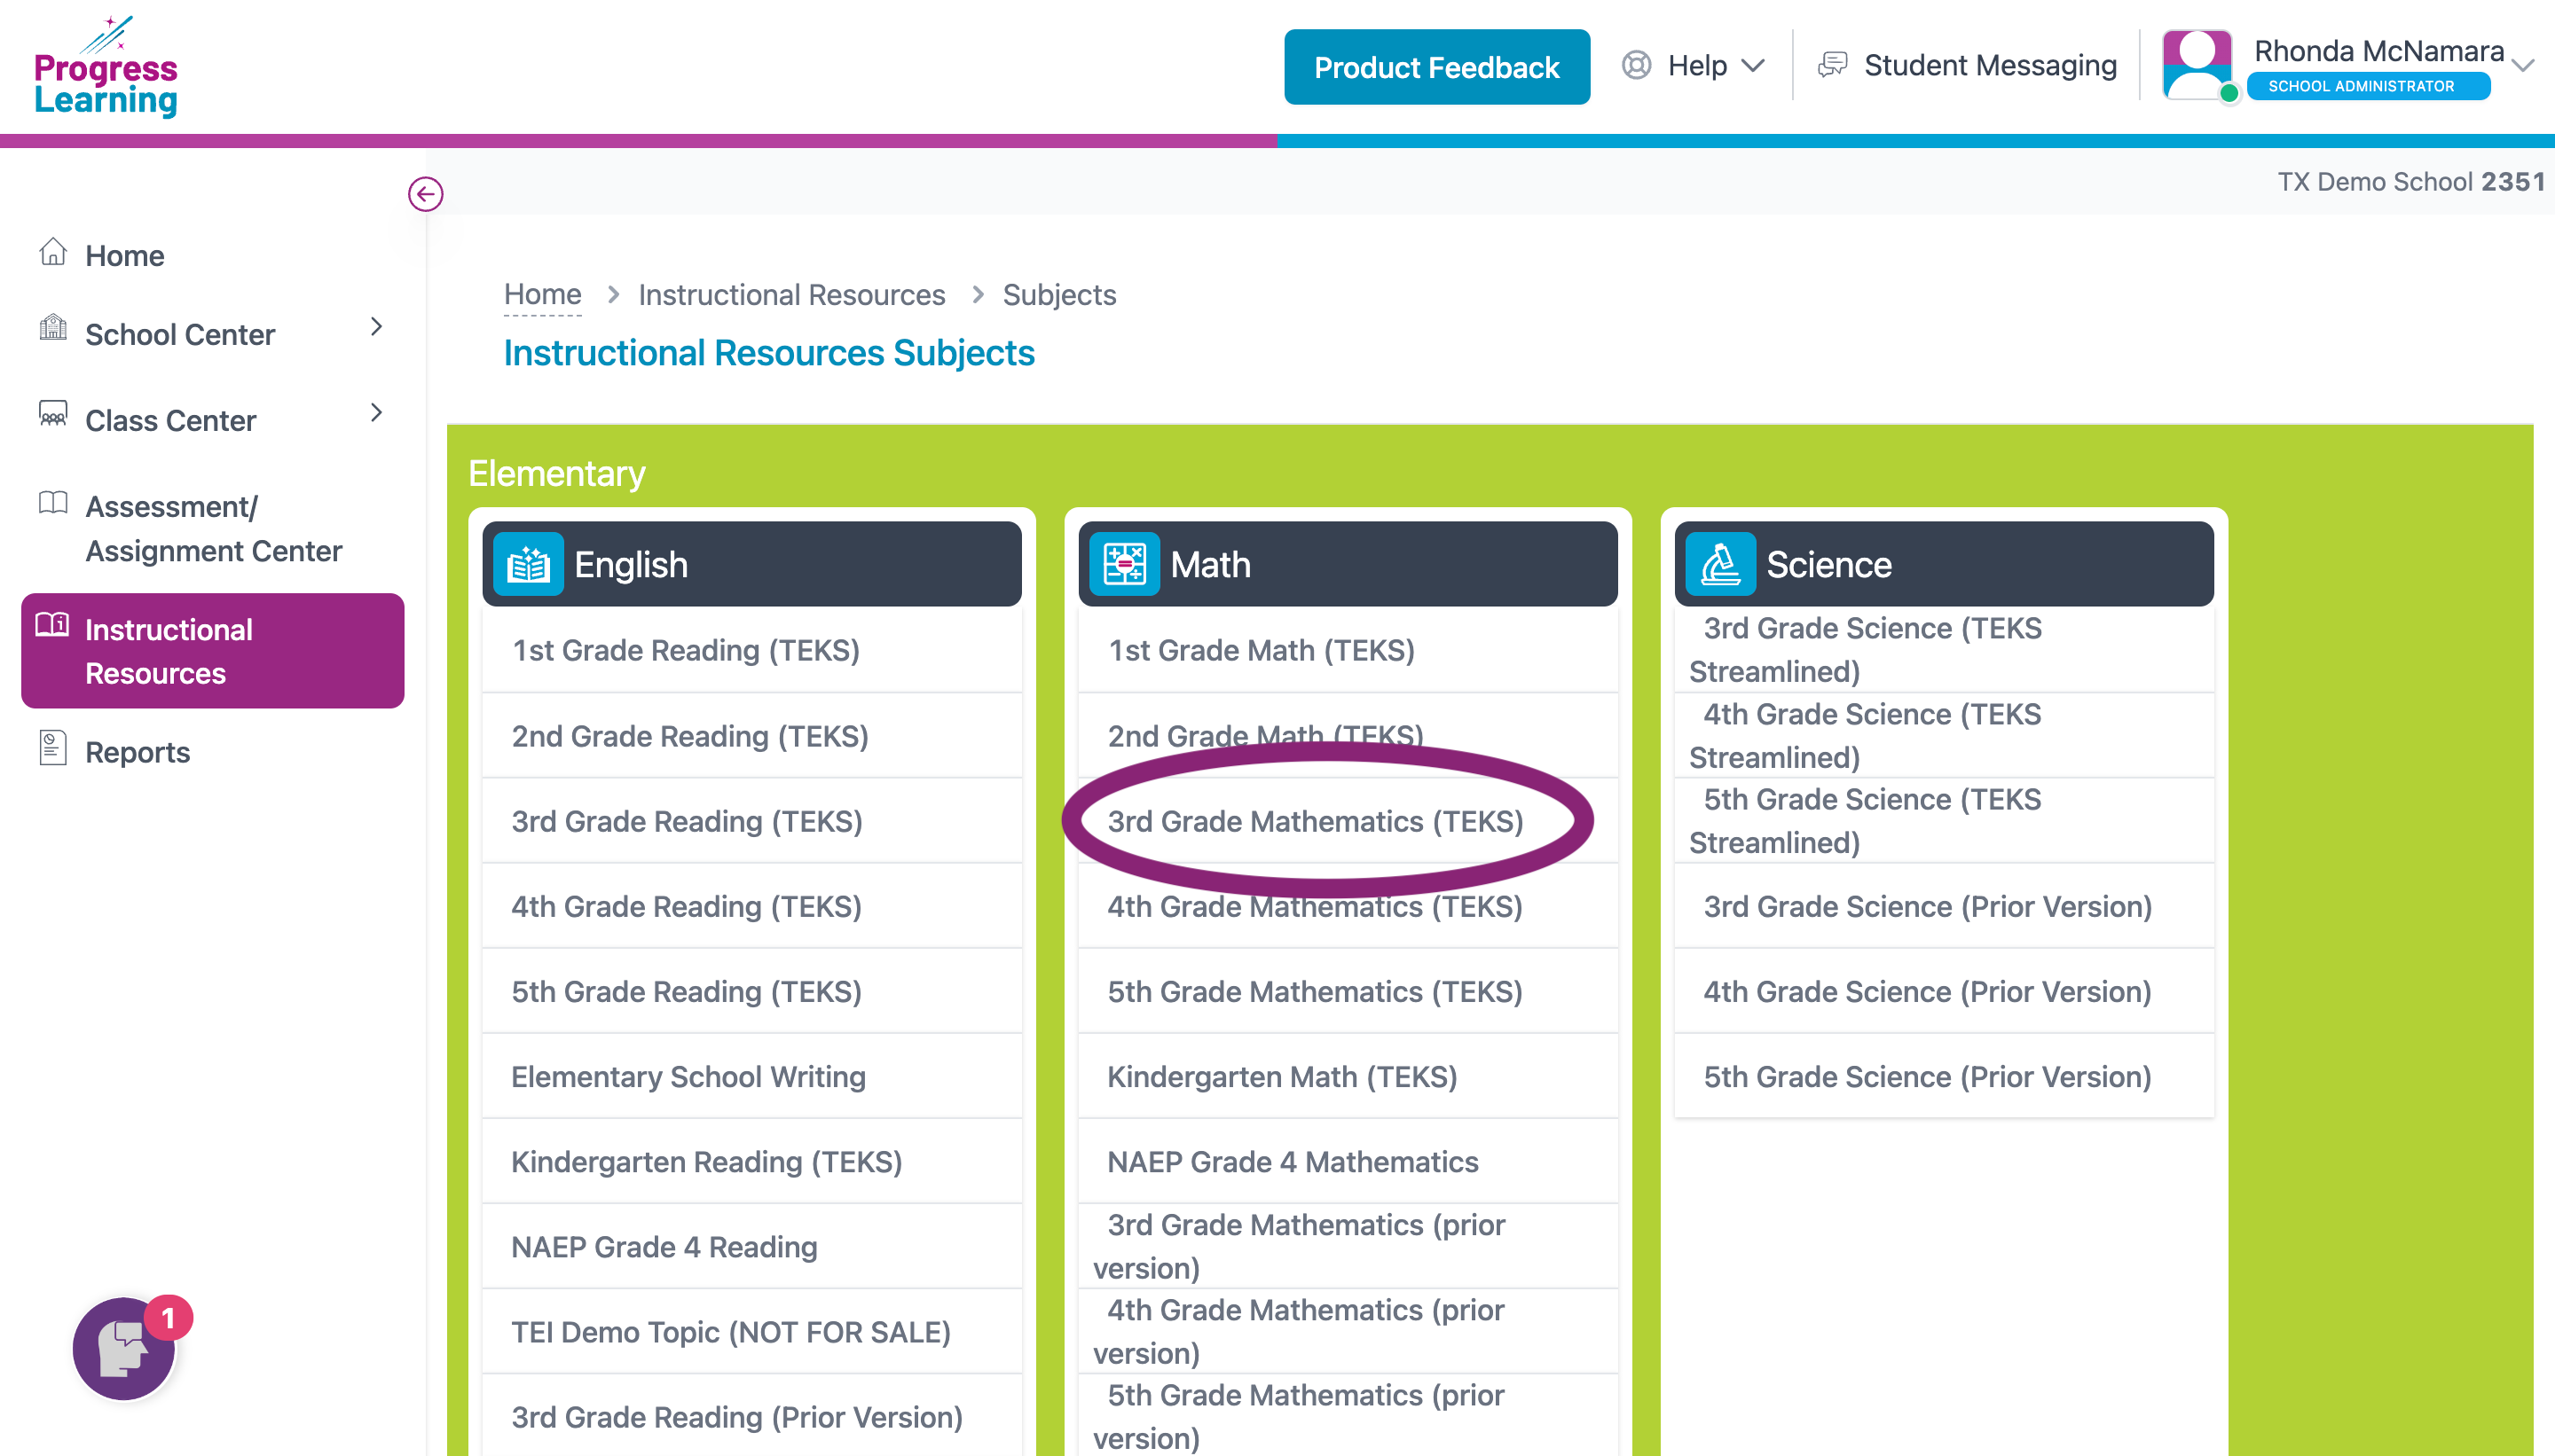Click the Instructional Resources book icon
Image resolution: width=2555 pixels, height=1456 pixels.
[52, 625]
